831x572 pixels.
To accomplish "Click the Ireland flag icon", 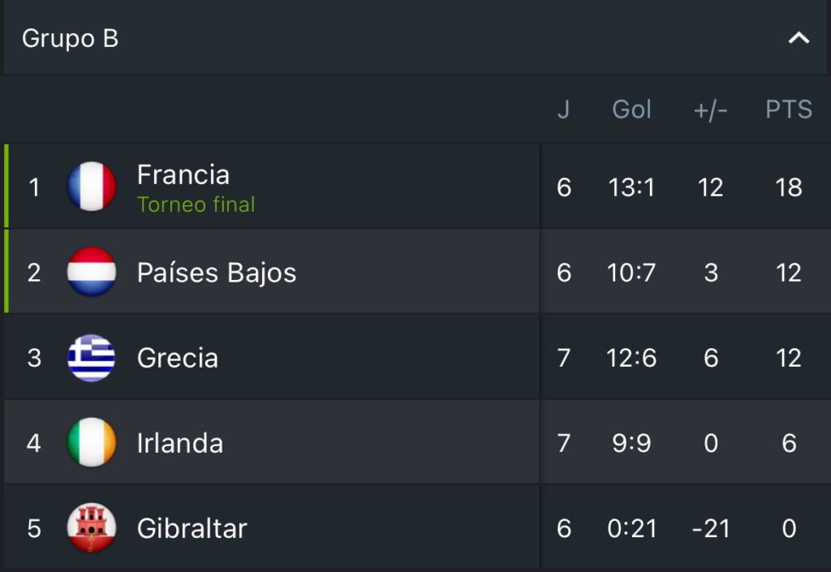I will 92,443.
